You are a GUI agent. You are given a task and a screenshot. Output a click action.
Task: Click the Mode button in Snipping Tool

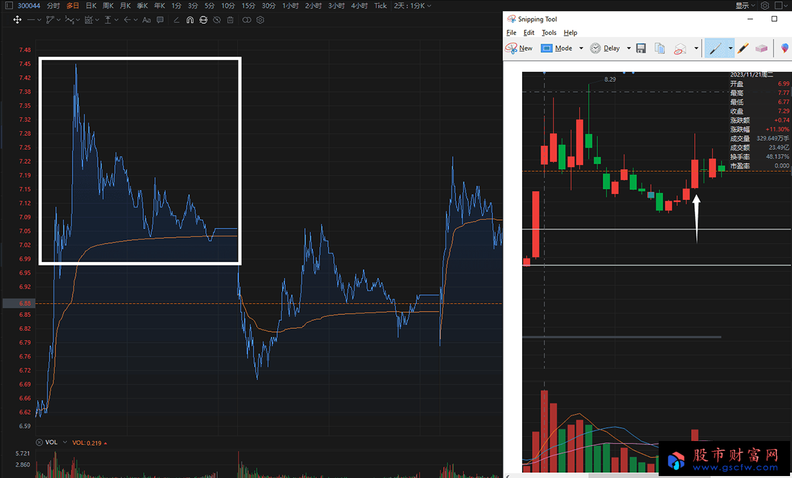click(557, 48)
